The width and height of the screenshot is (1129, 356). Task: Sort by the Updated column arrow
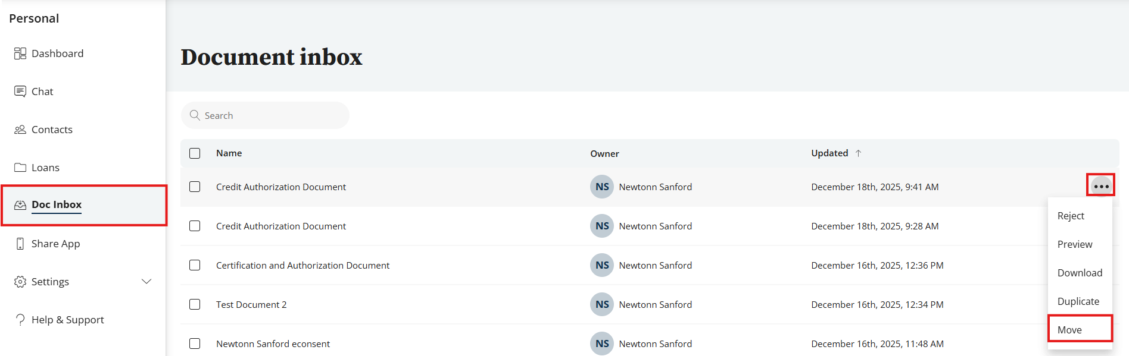tap(858, 153)
